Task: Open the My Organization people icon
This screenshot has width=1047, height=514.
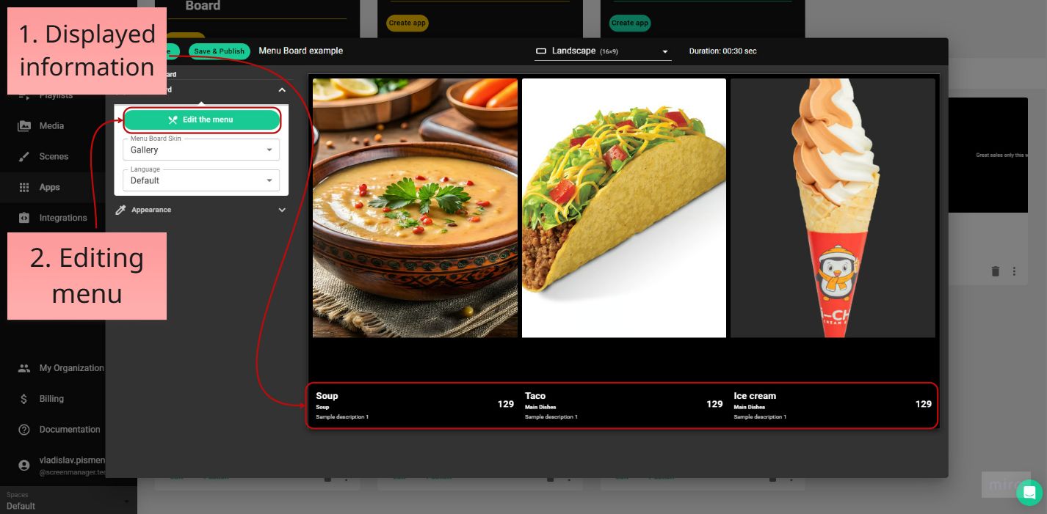Action: click(x=25, y=368)
